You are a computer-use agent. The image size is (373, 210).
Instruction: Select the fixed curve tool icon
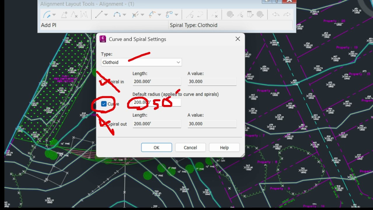117,15
